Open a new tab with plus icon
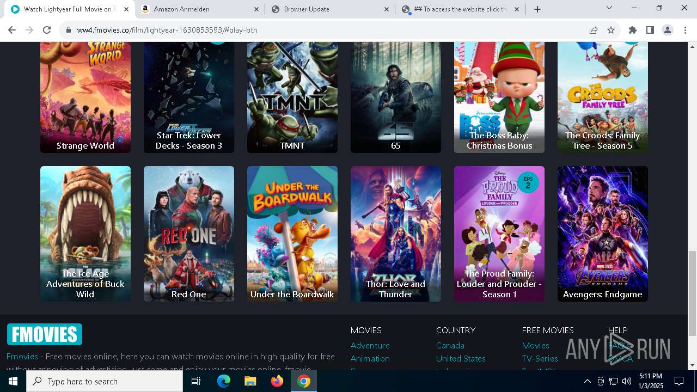The width and height of the screenshot is (697, 392). (x=537, y=9)
